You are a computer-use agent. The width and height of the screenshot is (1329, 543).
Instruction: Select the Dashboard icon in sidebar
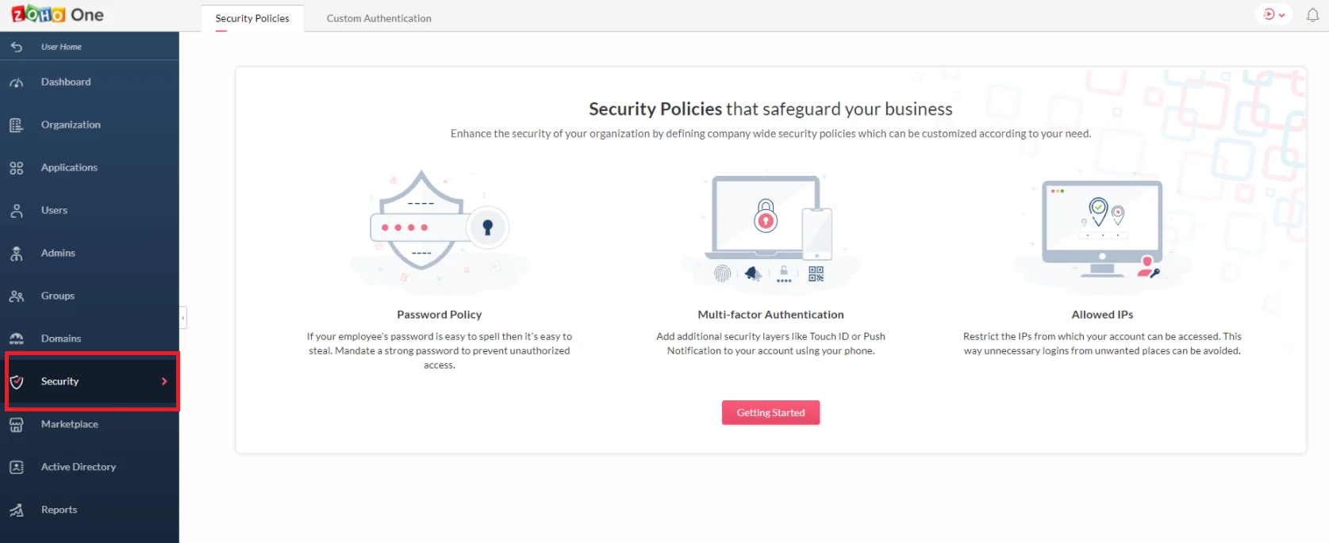(17, 82)
